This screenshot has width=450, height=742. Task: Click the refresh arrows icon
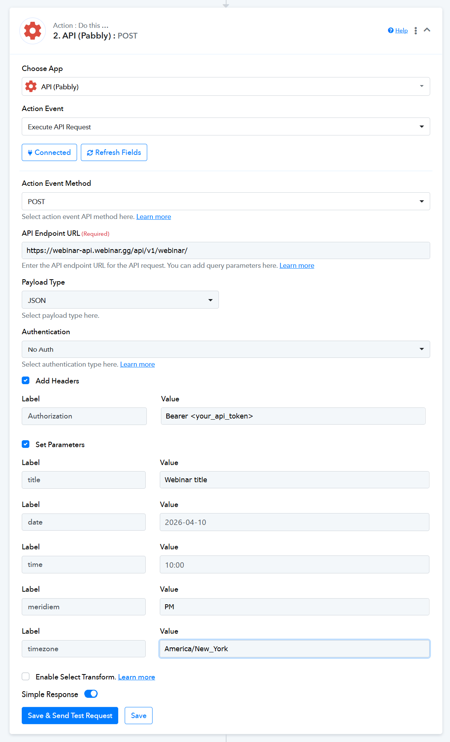(90, 153)
